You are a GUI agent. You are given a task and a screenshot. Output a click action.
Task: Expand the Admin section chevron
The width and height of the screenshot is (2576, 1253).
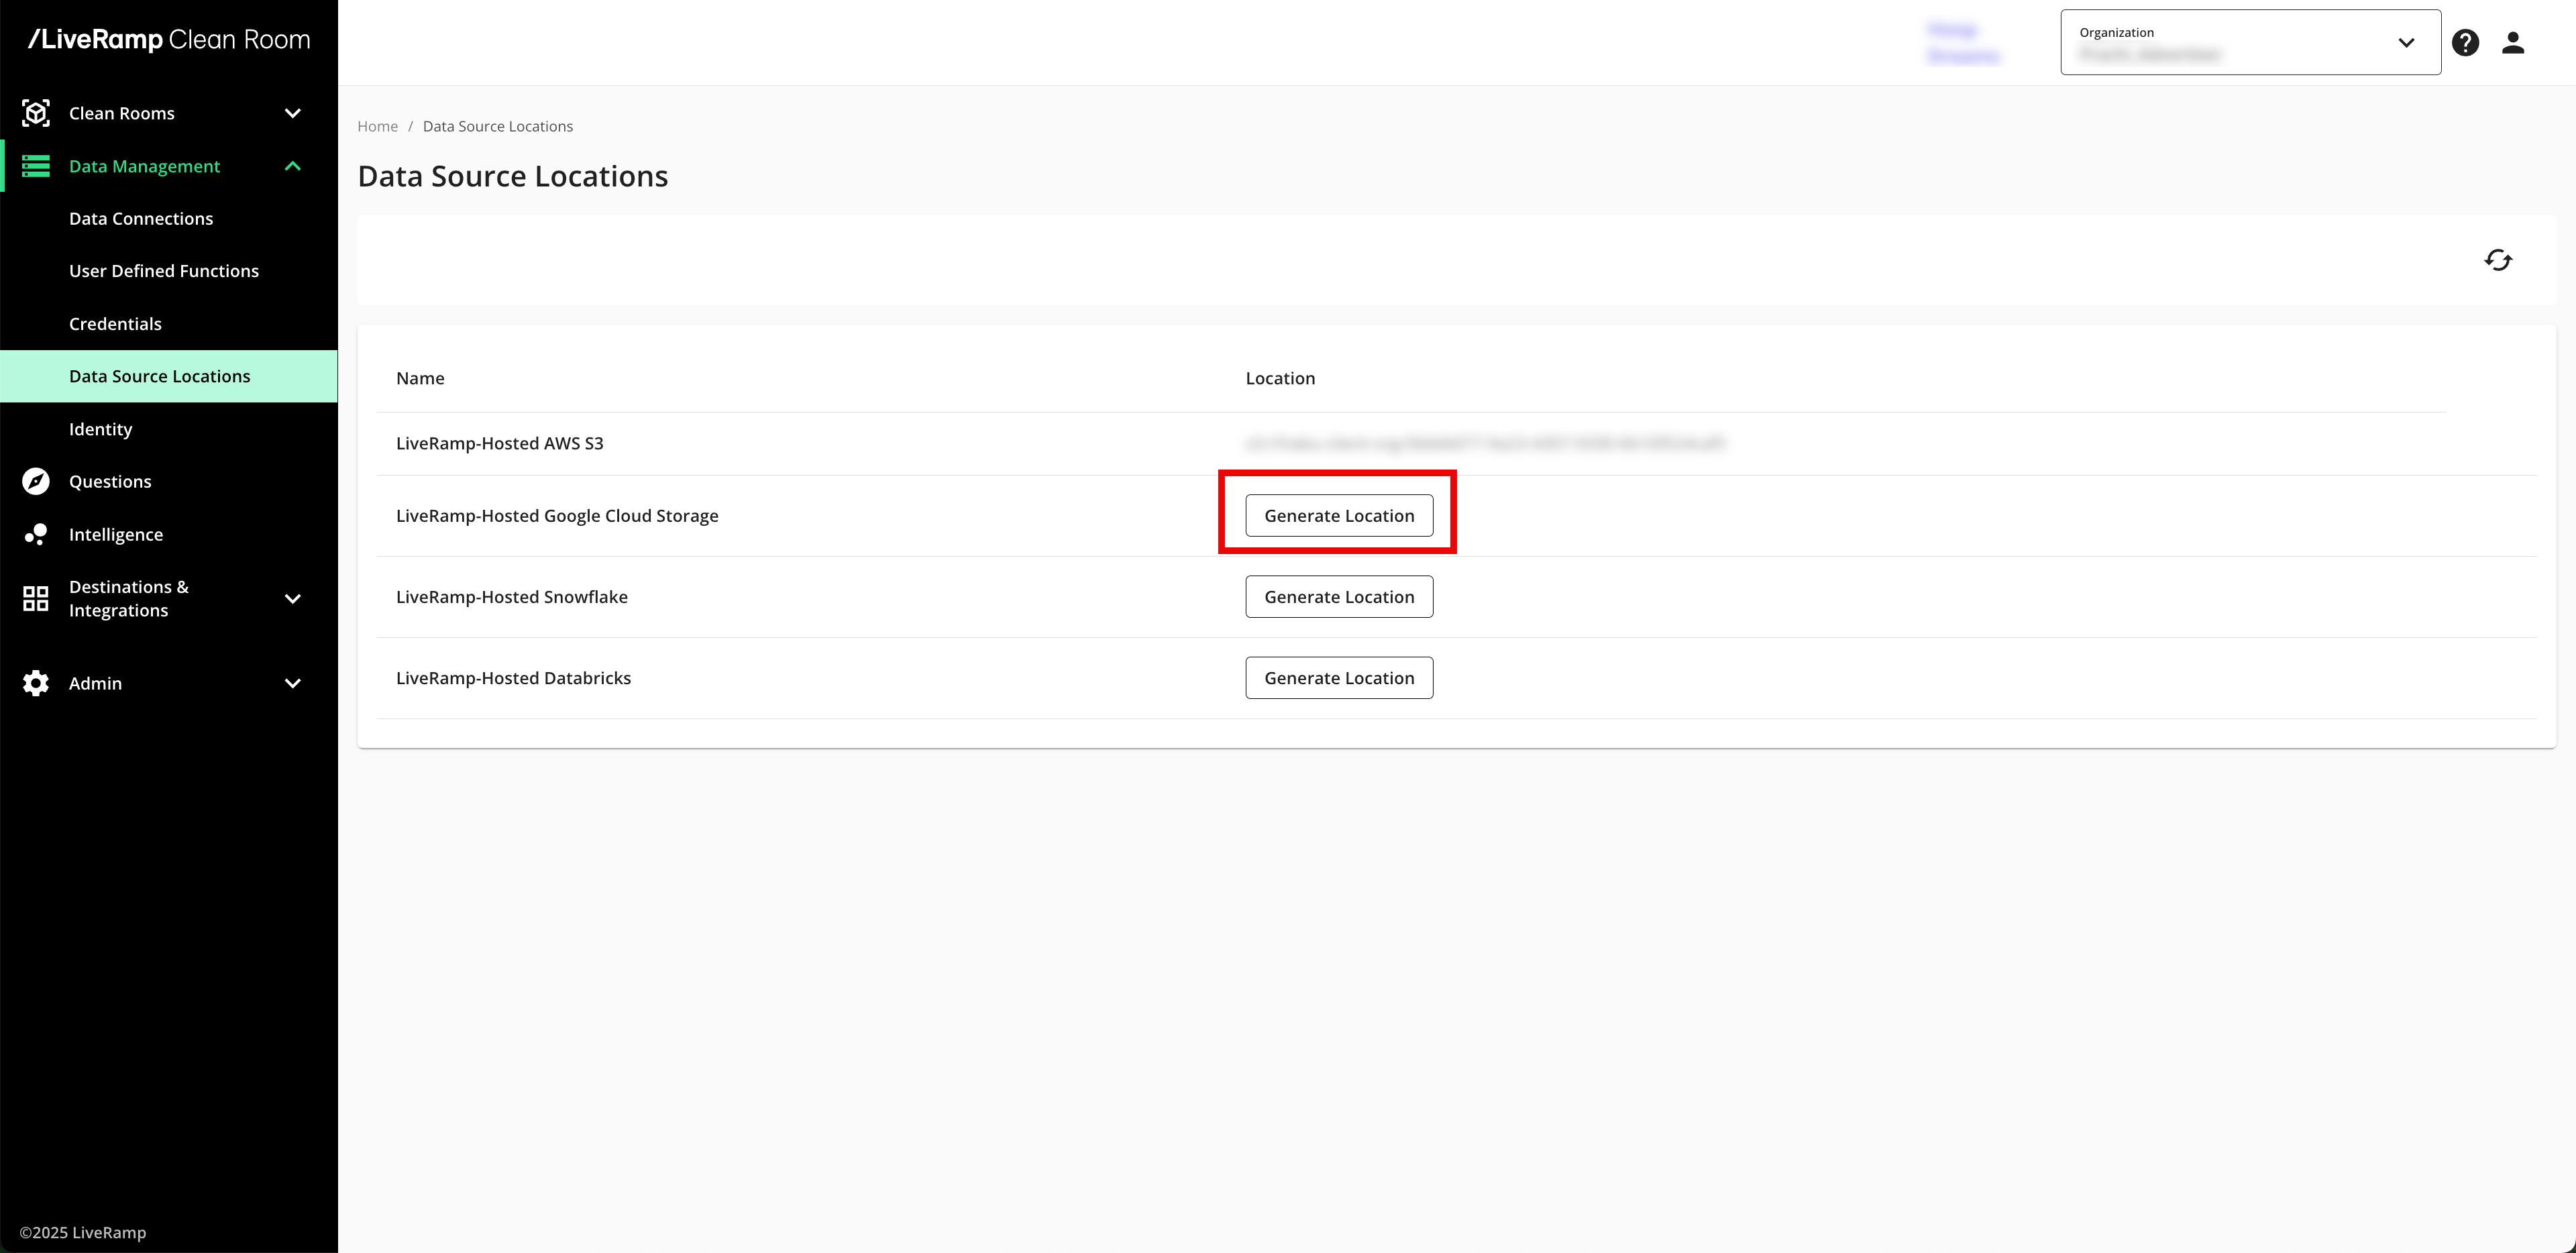tap(293, 683)
